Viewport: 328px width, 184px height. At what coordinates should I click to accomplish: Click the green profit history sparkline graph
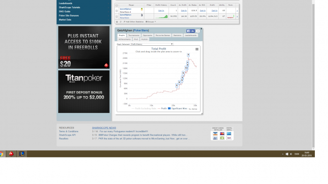(161, 16)
